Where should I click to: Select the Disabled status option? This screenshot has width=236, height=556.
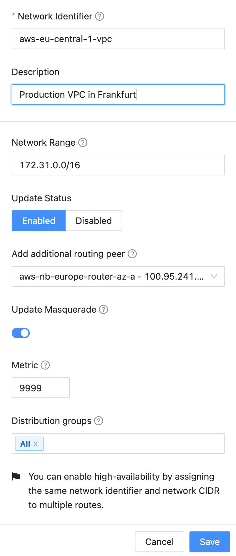(94, 221)
